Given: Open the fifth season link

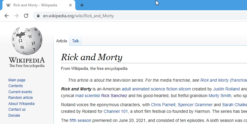Looking at the screenshot, I should tap(80, 120).
